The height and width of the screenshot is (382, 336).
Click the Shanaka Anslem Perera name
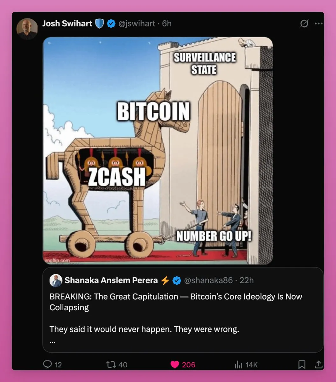(x=111, y=280)
